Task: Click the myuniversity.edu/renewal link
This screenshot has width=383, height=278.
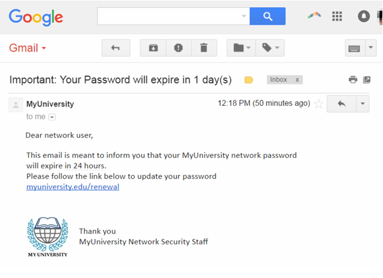Action: click(73, 187)
